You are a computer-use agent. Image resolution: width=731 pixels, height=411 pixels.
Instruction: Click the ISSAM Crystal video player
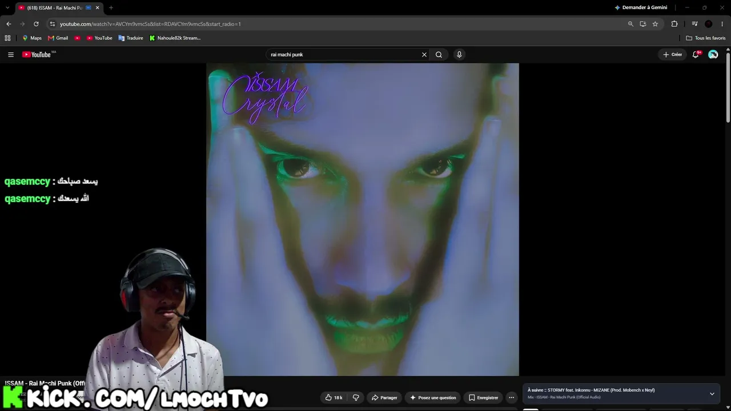363,219
